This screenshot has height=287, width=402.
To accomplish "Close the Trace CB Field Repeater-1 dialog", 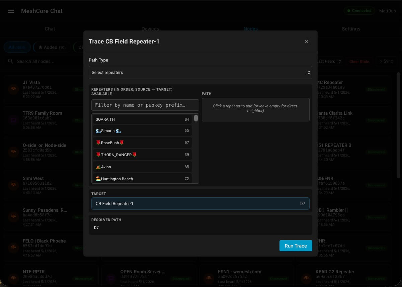I will coord(307,41).
